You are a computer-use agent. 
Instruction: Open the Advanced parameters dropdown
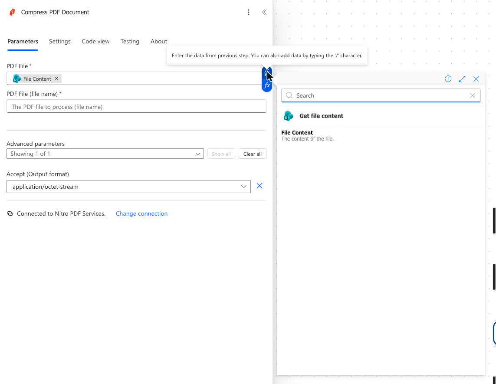(x=105, y=154)
